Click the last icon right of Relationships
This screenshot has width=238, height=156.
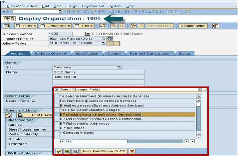coord(215,26)
